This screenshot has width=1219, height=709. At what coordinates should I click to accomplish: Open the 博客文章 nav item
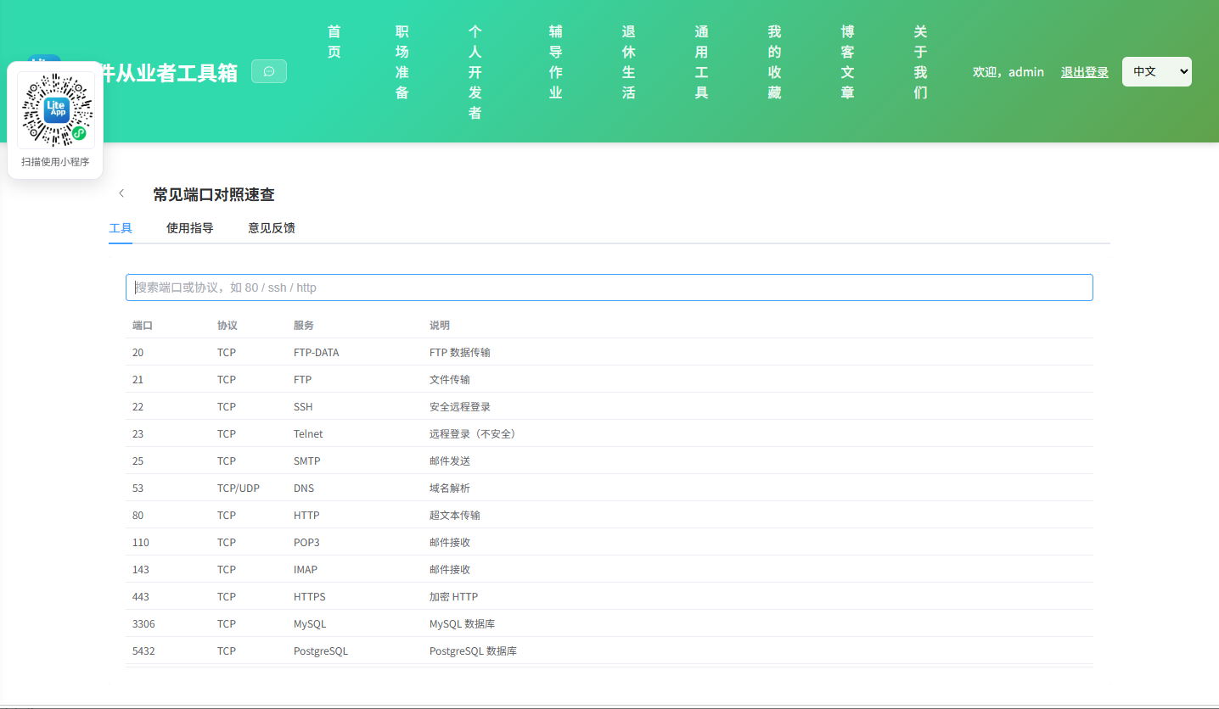848,62
